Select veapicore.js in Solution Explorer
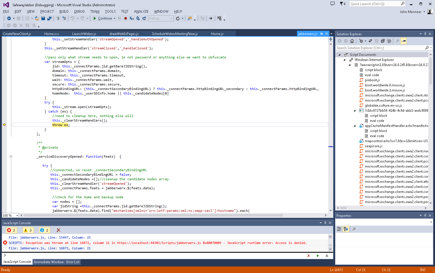This screenshot has height=273, width=435. click(373, 146)
